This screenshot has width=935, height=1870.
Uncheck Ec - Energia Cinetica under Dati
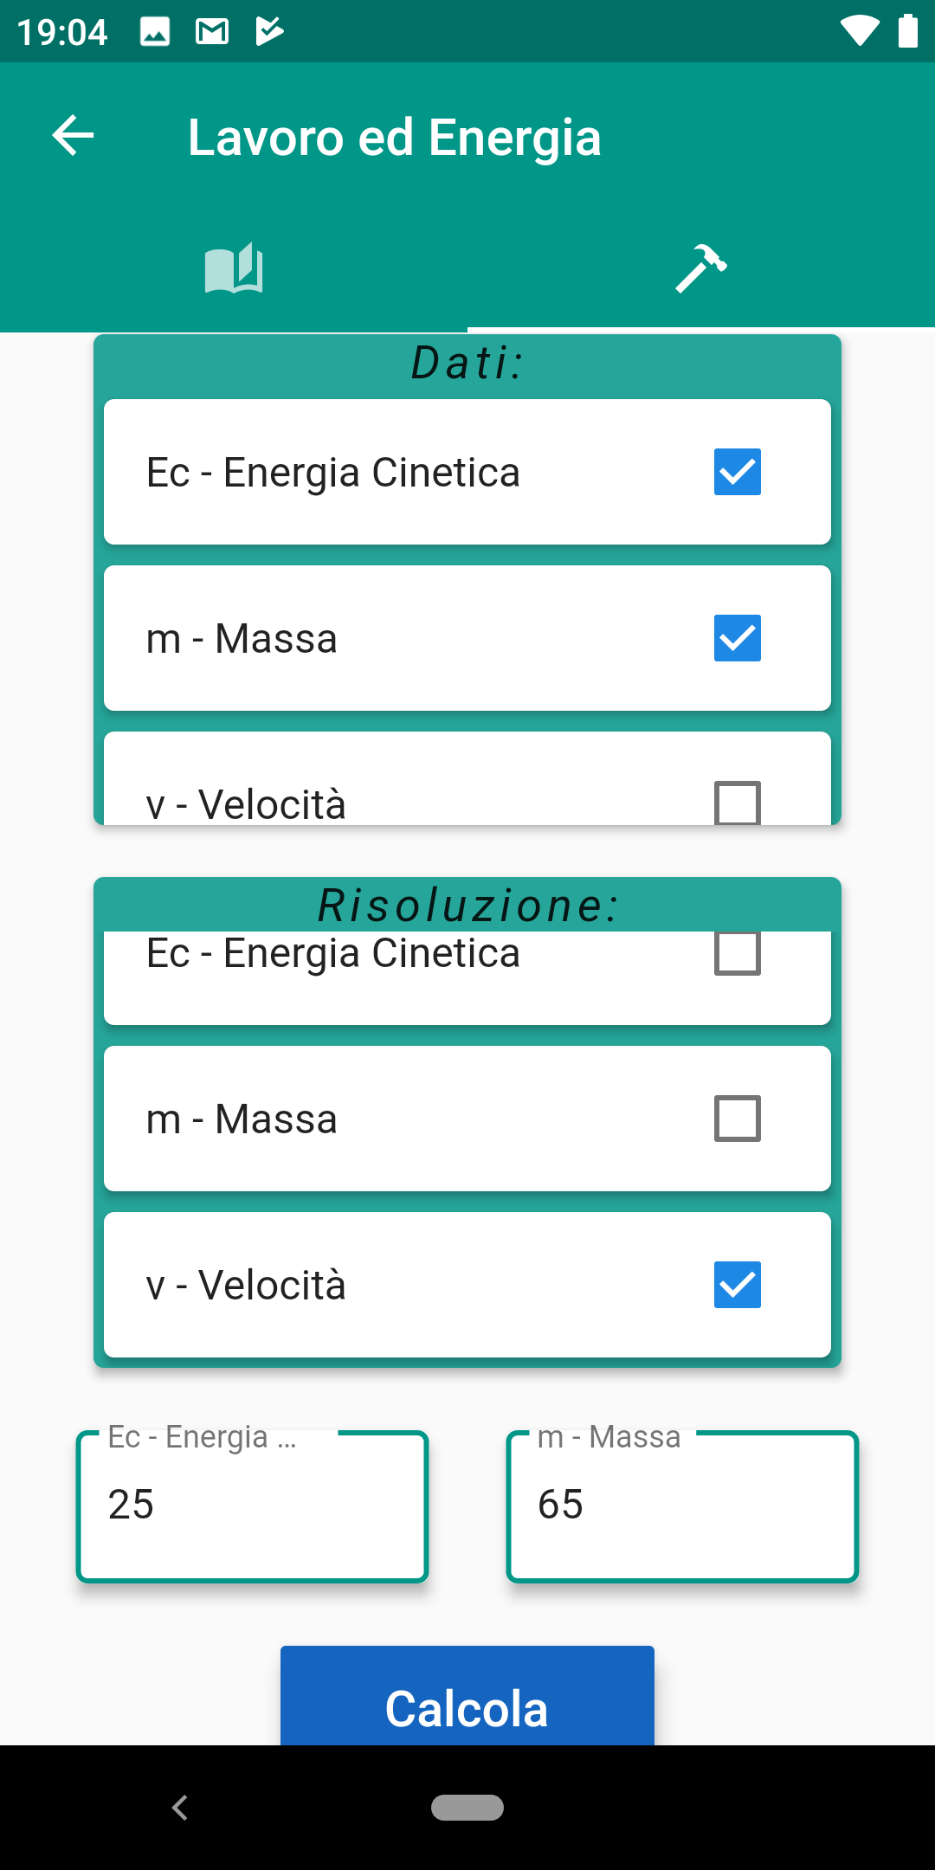pos(738,472)
